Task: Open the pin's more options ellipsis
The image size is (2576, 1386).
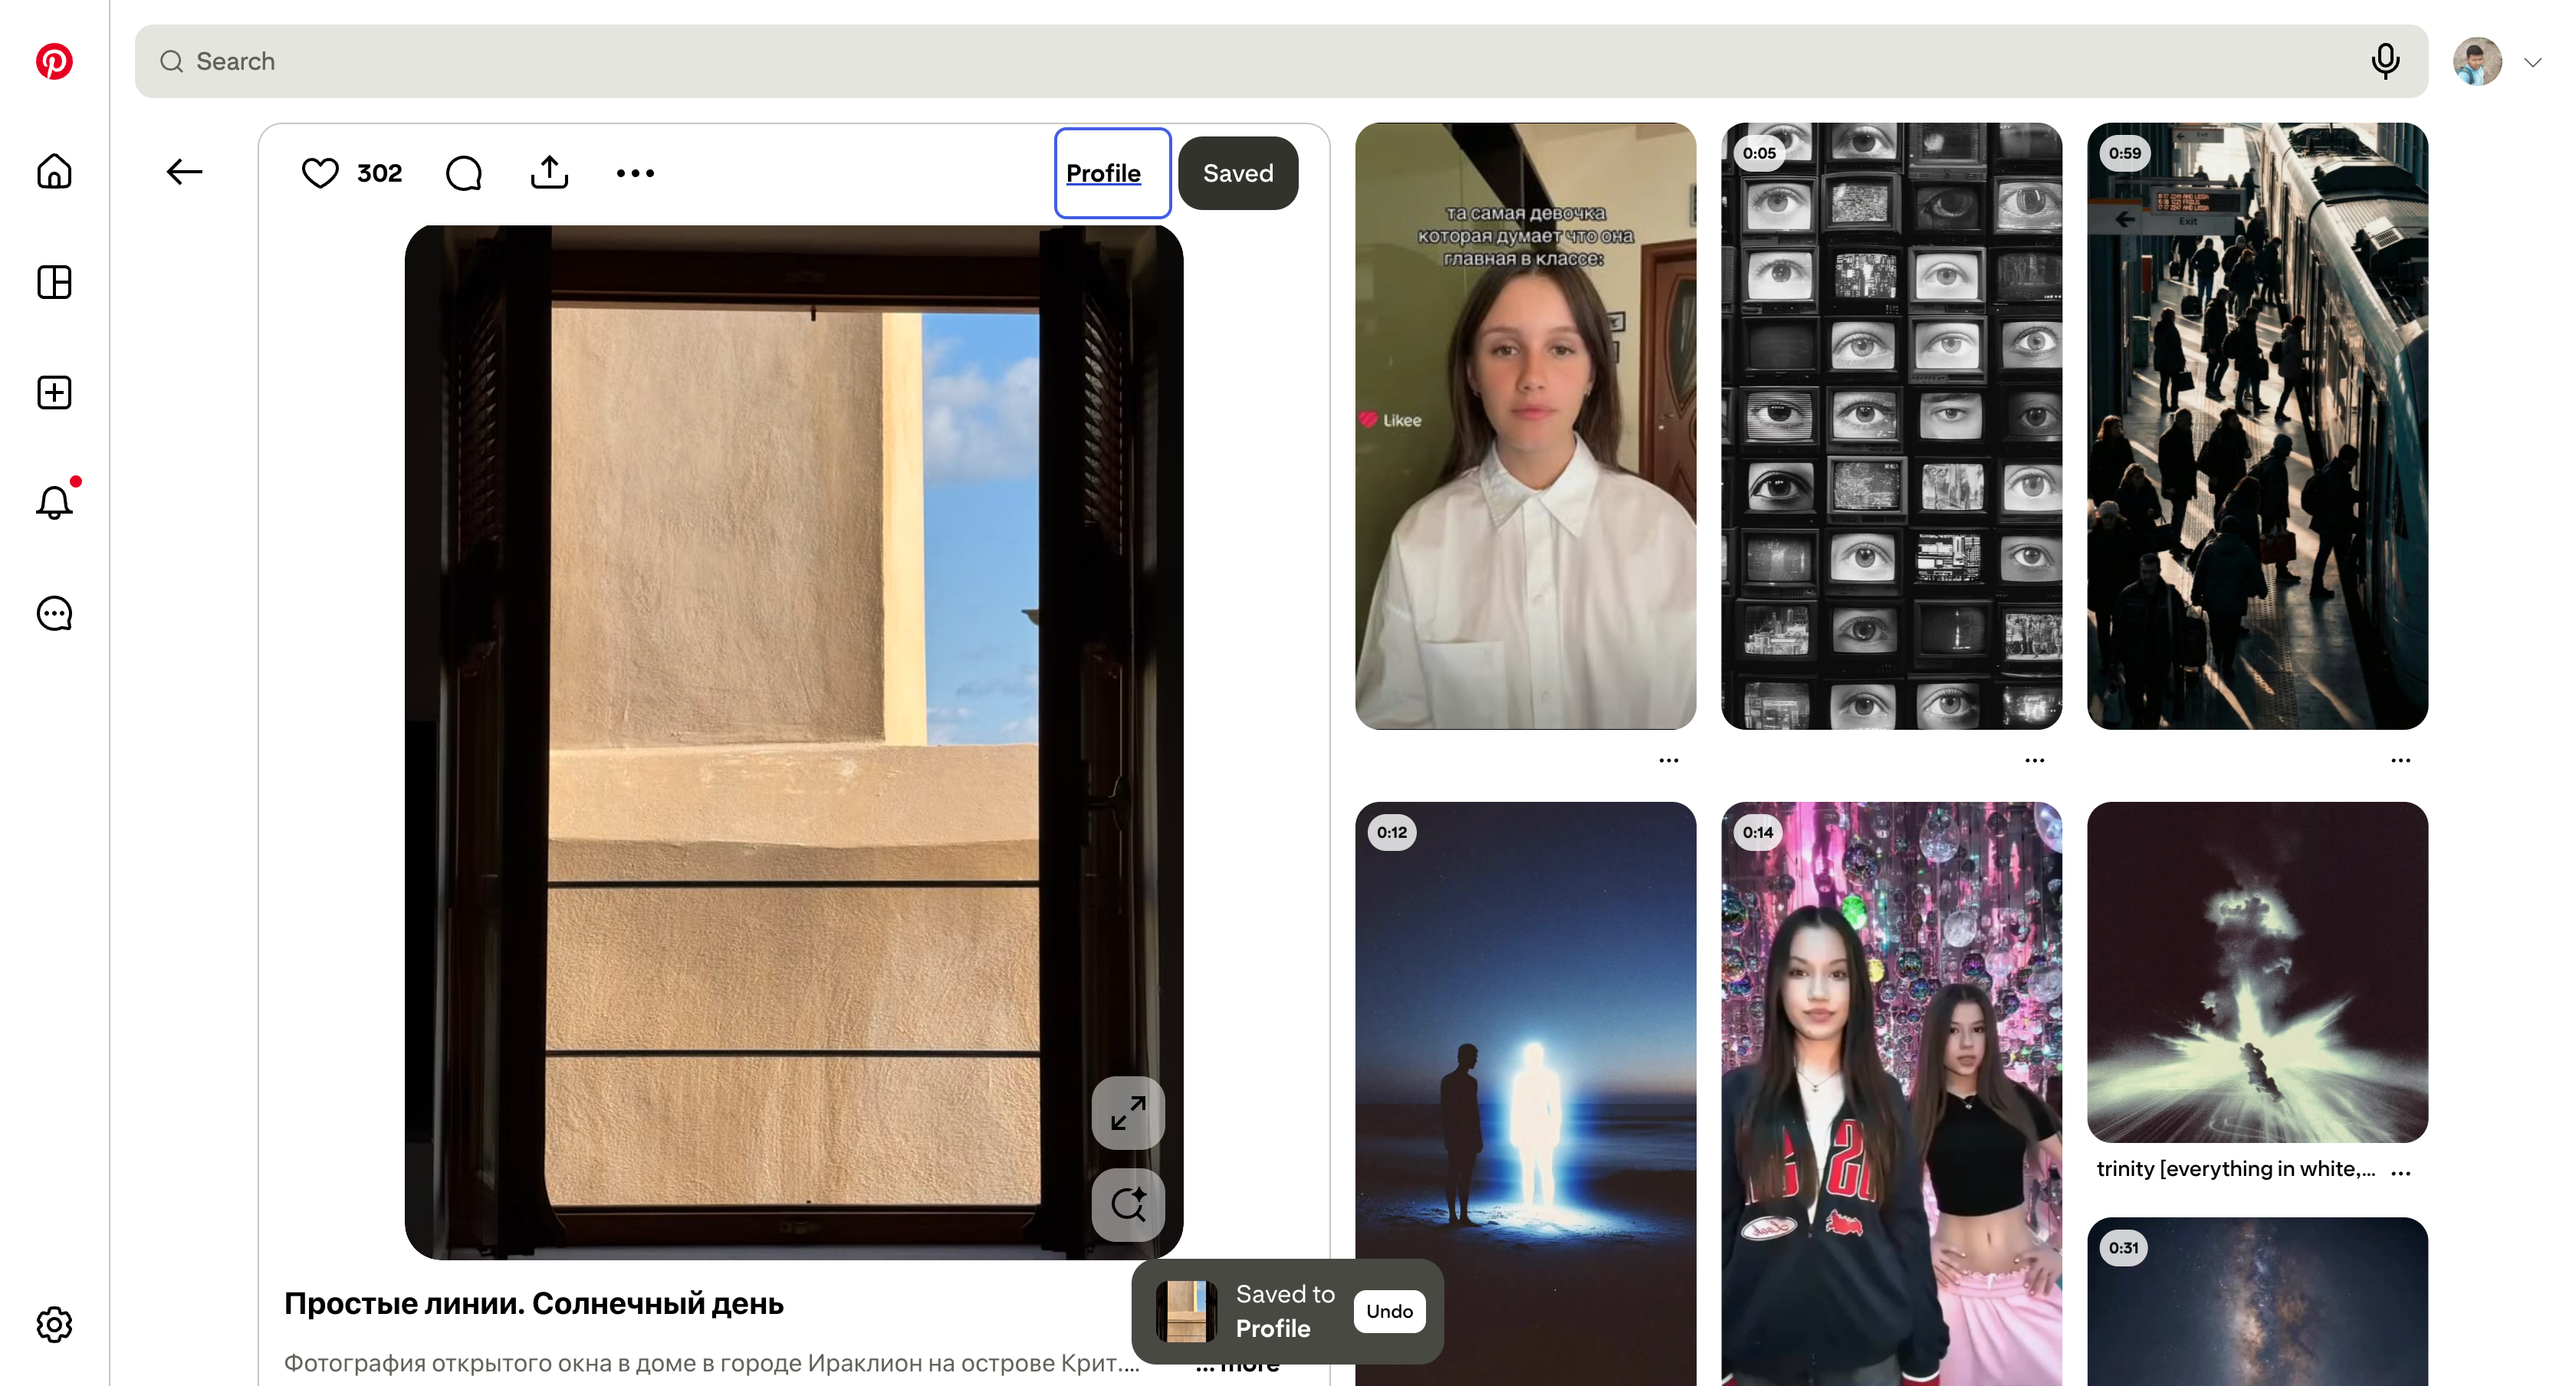Action: (x=635, y=173)
